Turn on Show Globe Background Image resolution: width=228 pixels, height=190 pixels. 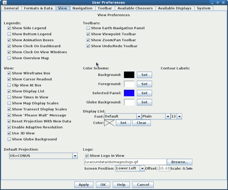[9, 139]
